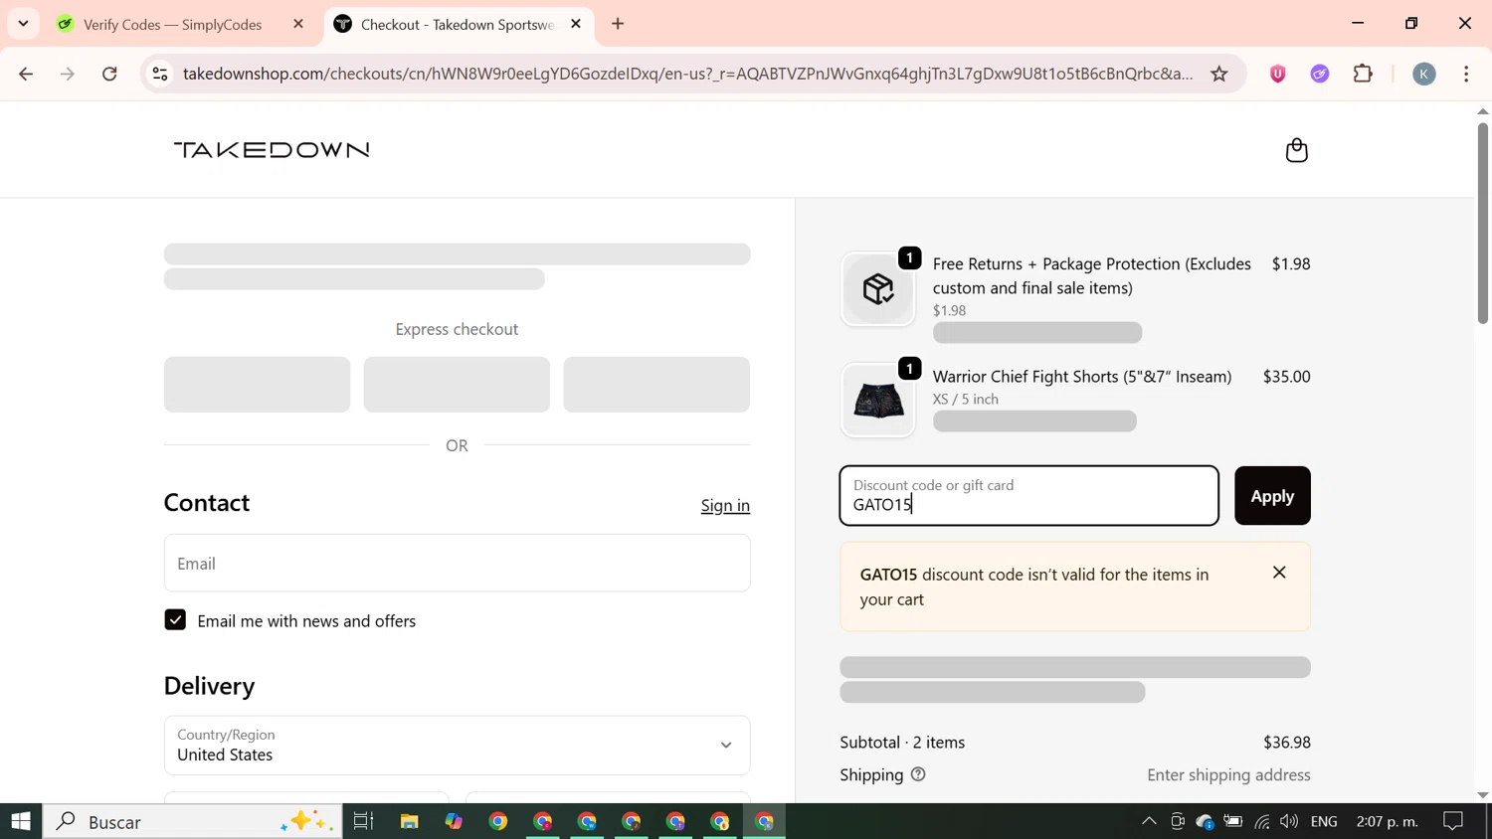1492x839 pixels.
Task: Open Chrome three-dot menu
Action: point(1466,74)
